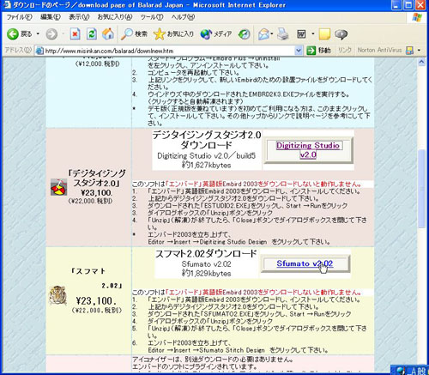Open the ファイル(F) menu

pos(19,17)
